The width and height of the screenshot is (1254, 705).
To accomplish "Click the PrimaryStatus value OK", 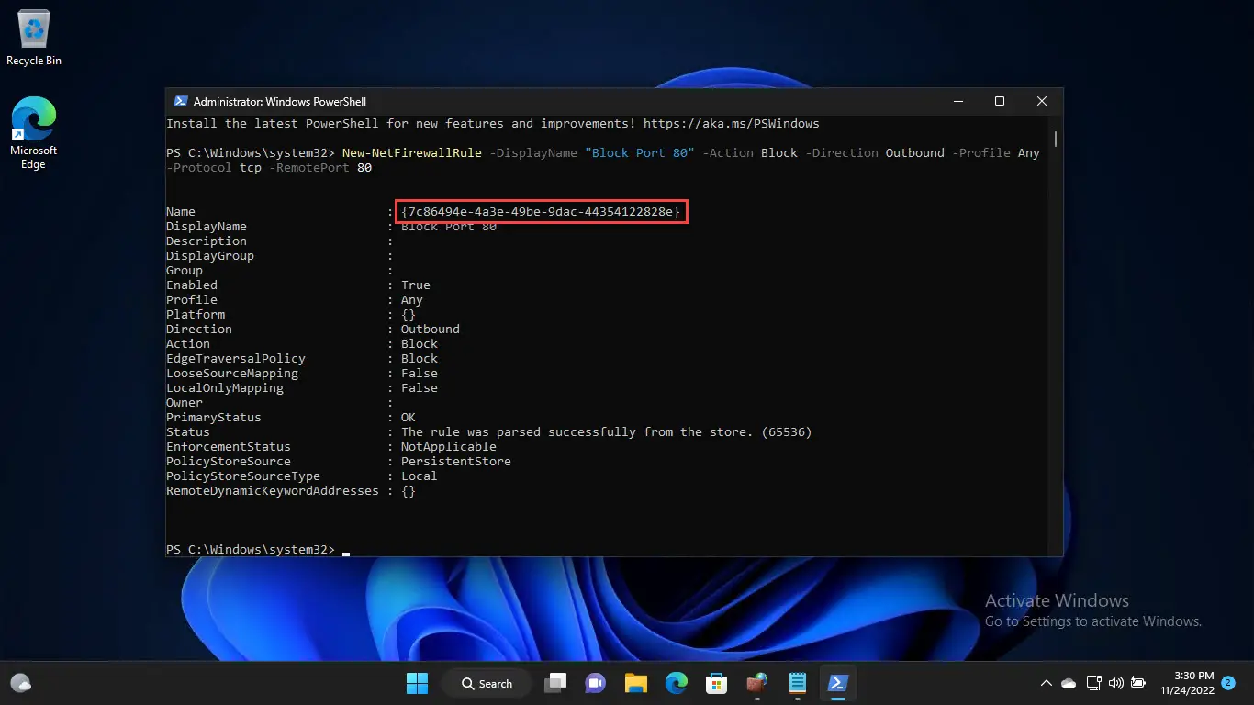I will (x=409, y=417).
